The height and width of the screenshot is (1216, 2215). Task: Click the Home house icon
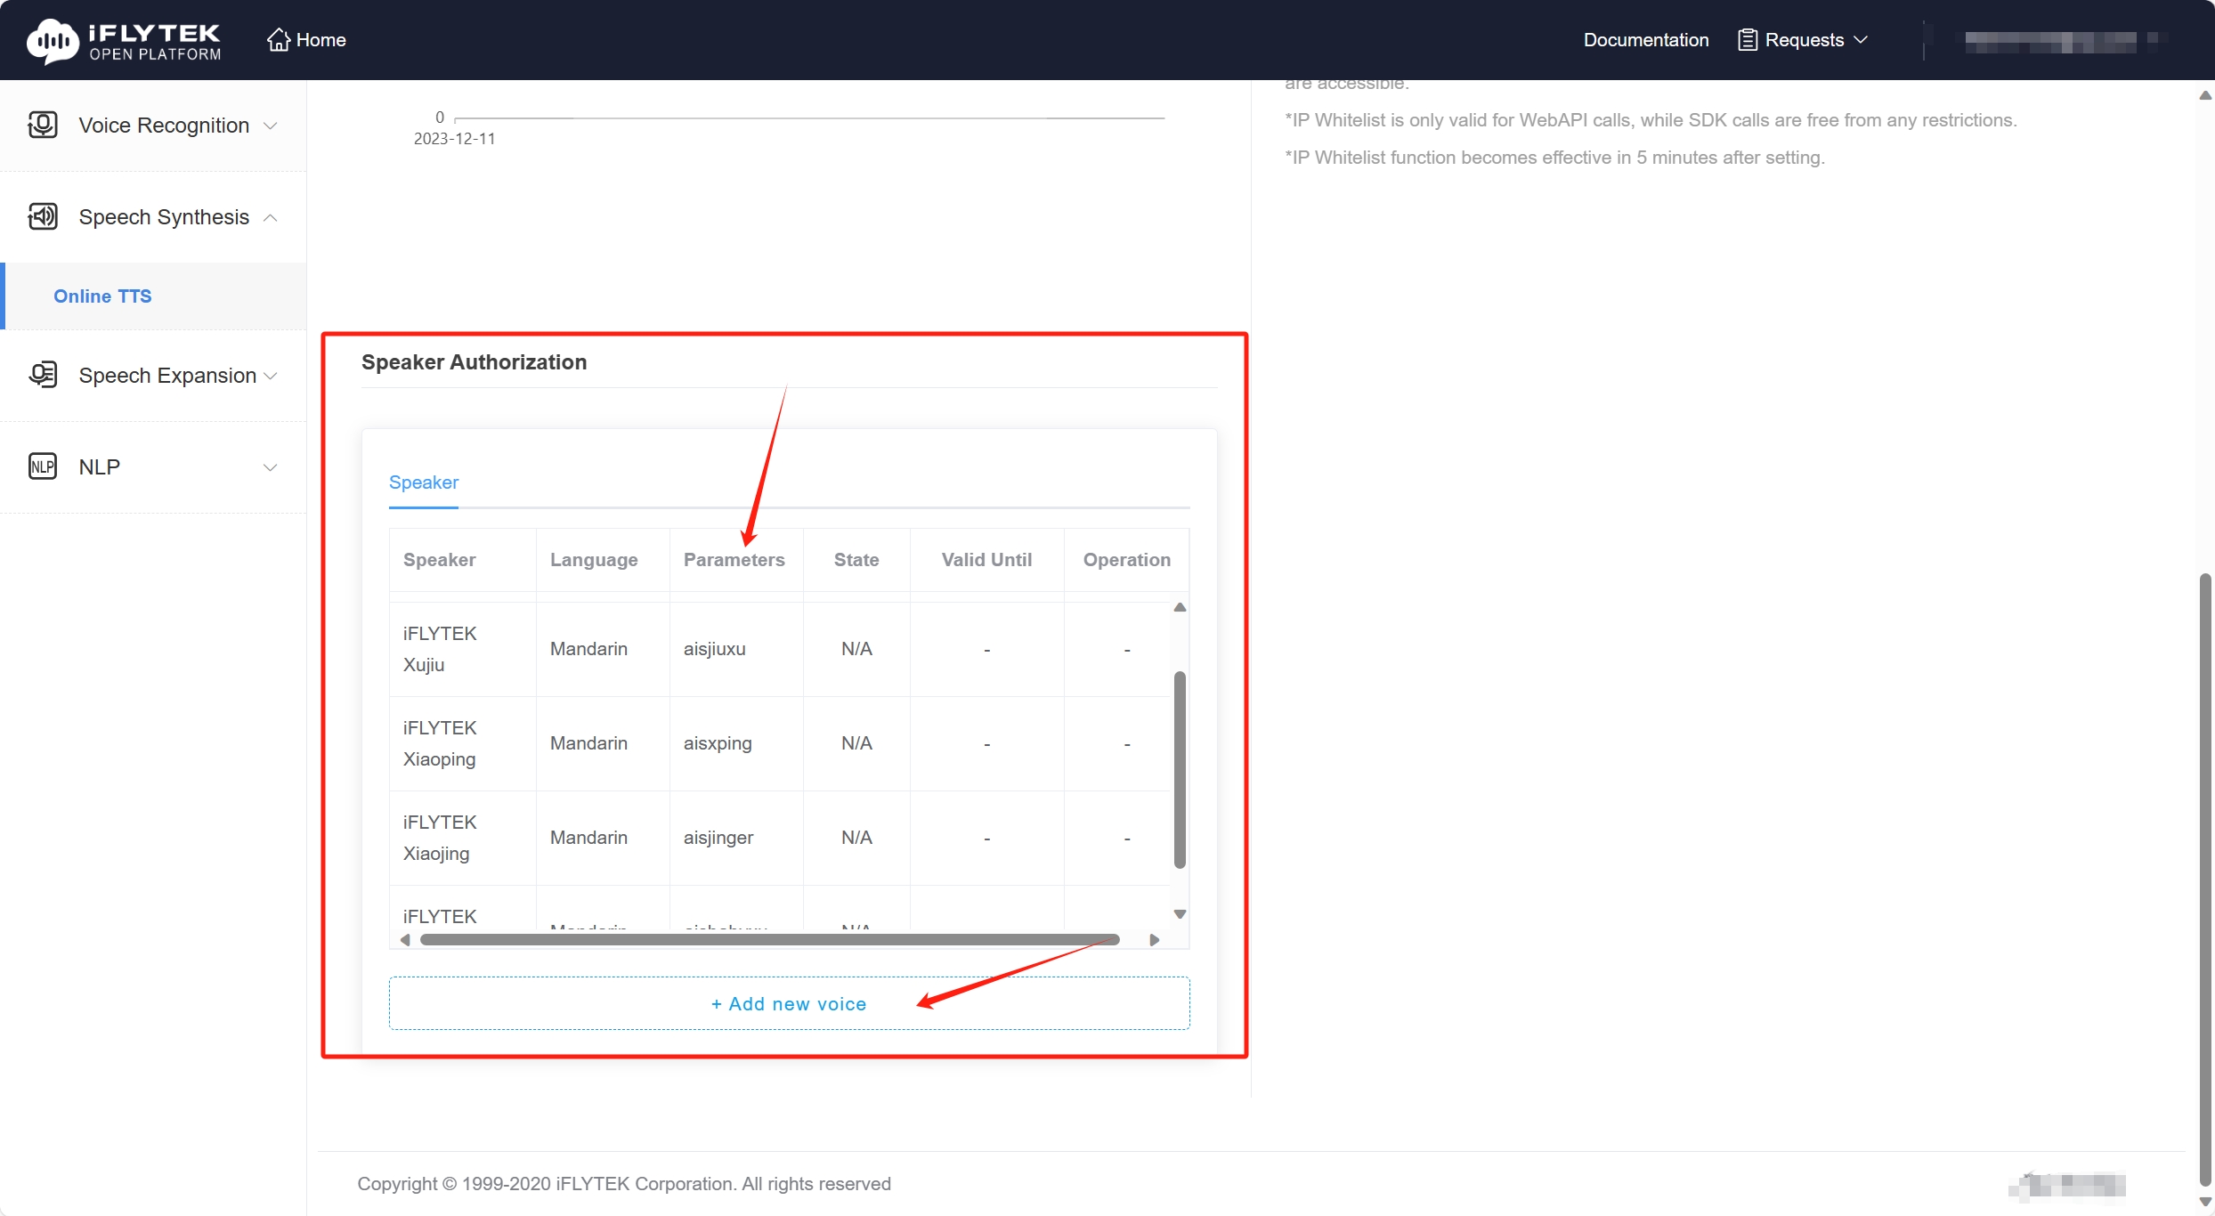[x=279, y=40]
